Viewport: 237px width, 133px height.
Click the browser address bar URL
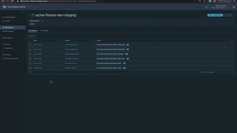pos(58,1)
